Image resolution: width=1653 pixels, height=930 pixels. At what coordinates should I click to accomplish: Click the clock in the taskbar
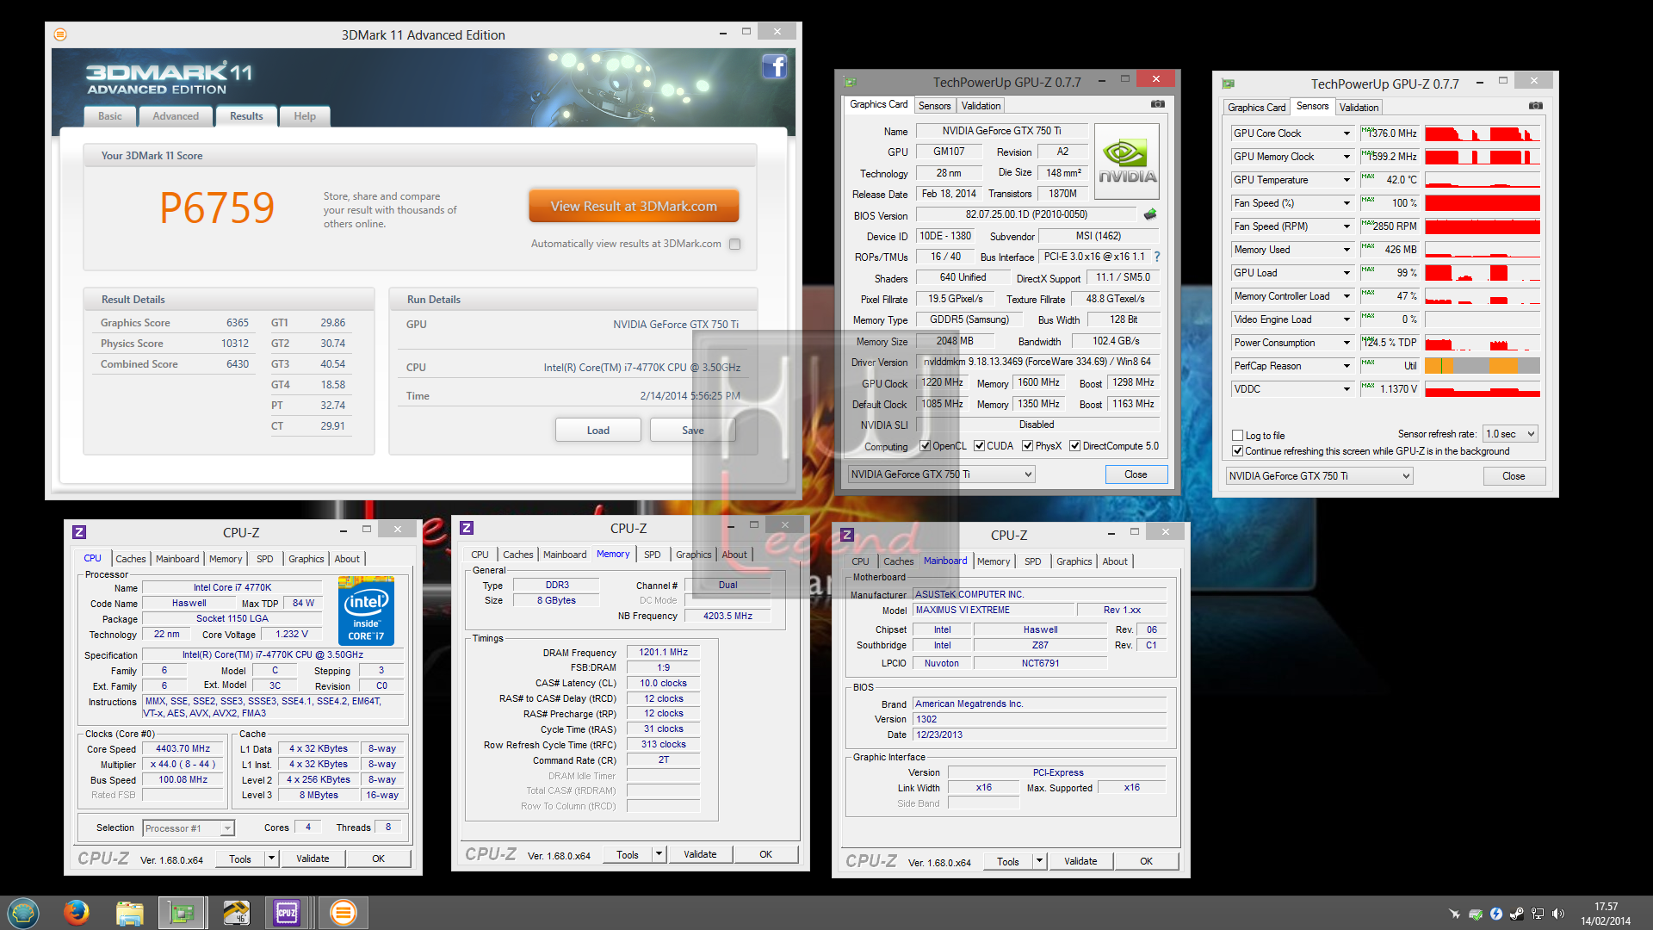(x=1606, y=914)
